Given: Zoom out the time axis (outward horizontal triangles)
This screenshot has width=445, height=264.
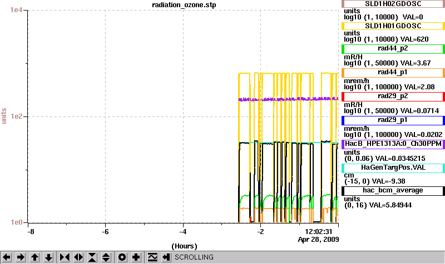Looking at the screenshot, I should (x=78, y=257).
